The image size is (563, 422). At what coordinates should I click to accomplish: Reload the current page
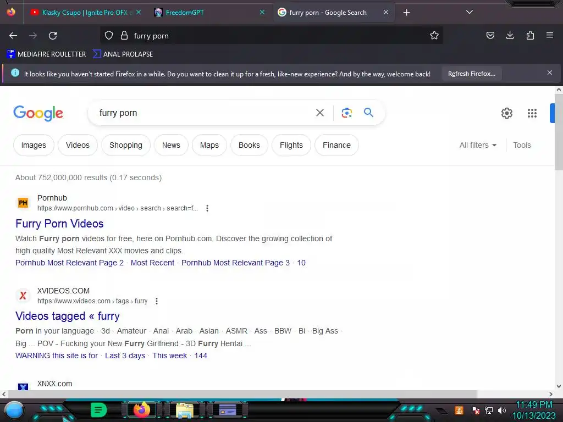[x=53, y=36]
